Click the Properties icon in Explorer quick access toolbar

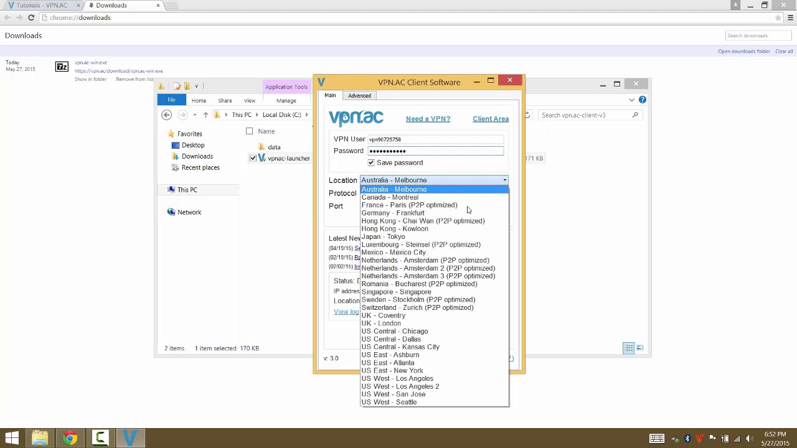tap(177, 86)
